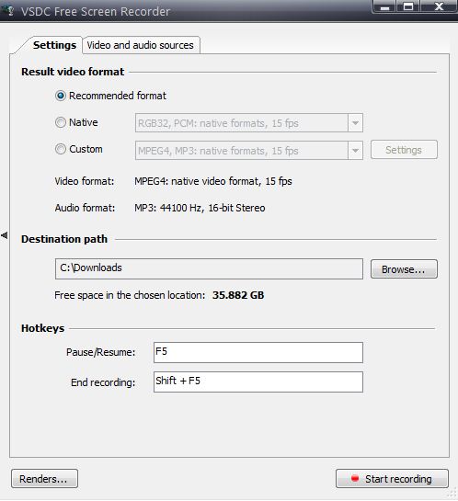
Task: Click the Pause/Resume hotkey field
Action: 258,352
